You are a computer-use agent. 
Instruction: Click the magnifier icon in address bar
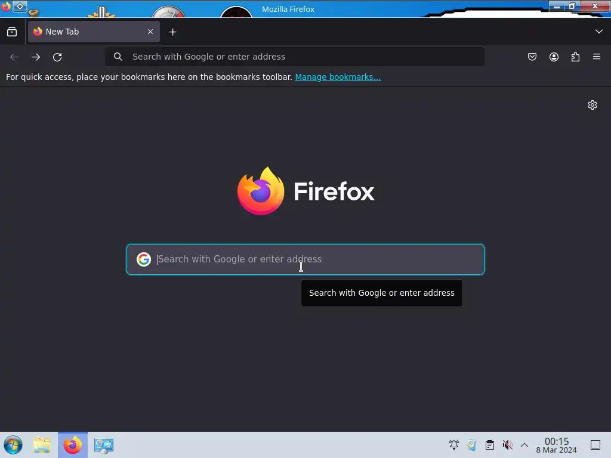click(118, 57)
